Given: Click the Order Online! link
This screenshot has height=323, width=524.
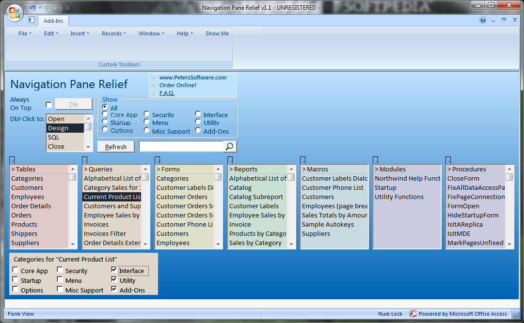Looking at the screenshot, I should coord(178,85).
